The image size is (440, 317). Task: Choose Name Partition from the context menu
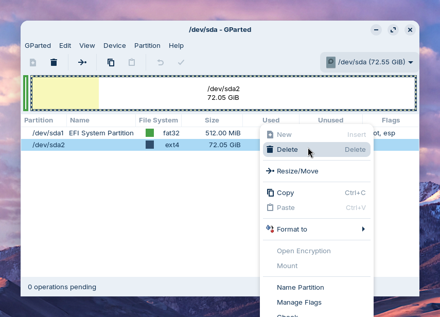tap(300, 287)
